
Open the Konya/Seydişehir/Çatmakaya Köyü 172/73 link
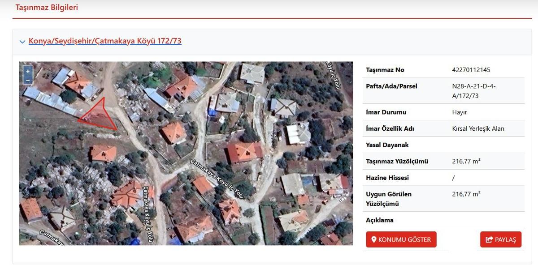pyautogui.click(x=105, y=41)
